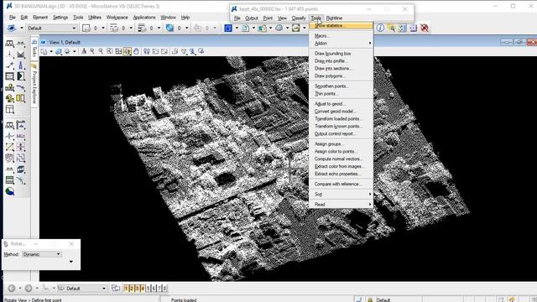The height and width of the screenshot is (302, 537).
Task: Toggle view 1 button in view group
Action: point(126,289)
